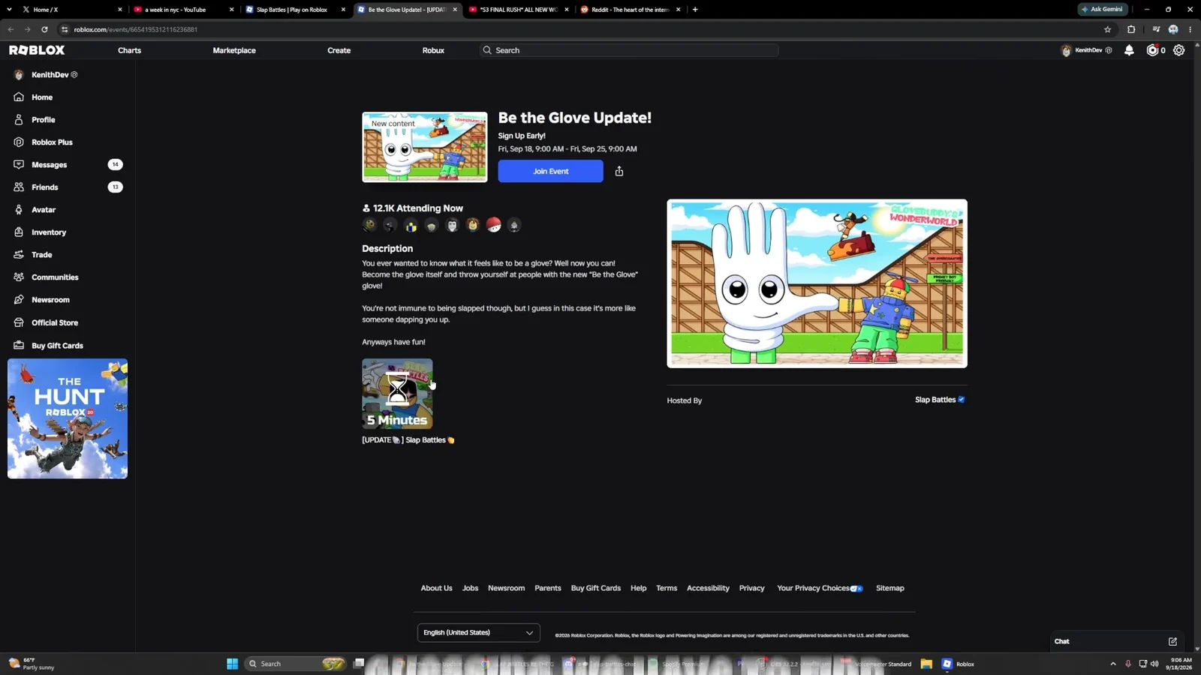1201x675 pixels.
Task: Click the Join Event button
Action: [x=550, y=171]
